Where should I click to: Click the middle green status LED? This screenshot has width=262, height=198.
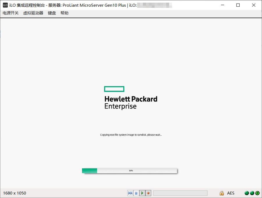coord(252,193)
